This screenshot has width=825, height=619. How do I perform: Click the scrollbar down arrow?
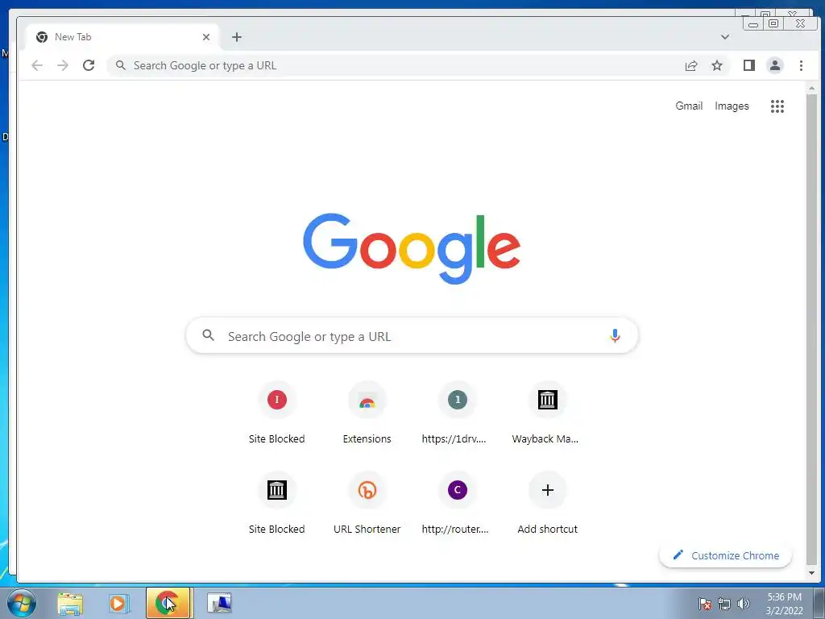[x=811, y=573]
